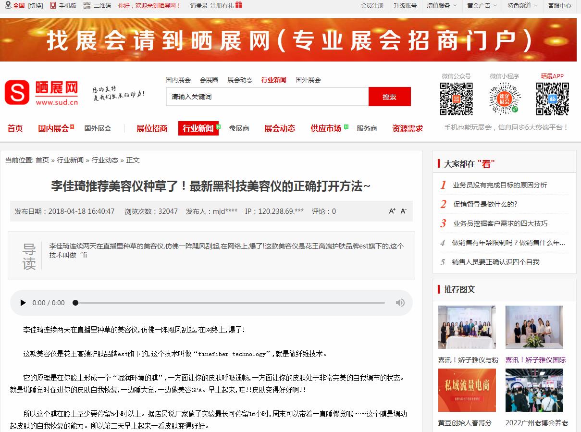Open article 促销督导是做什么的?

point(485,204)
